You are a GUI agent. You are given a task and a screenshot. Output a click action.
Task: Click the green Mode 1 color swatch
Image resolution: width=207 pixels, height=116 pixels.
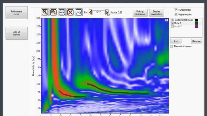click(x=197, y=23)
